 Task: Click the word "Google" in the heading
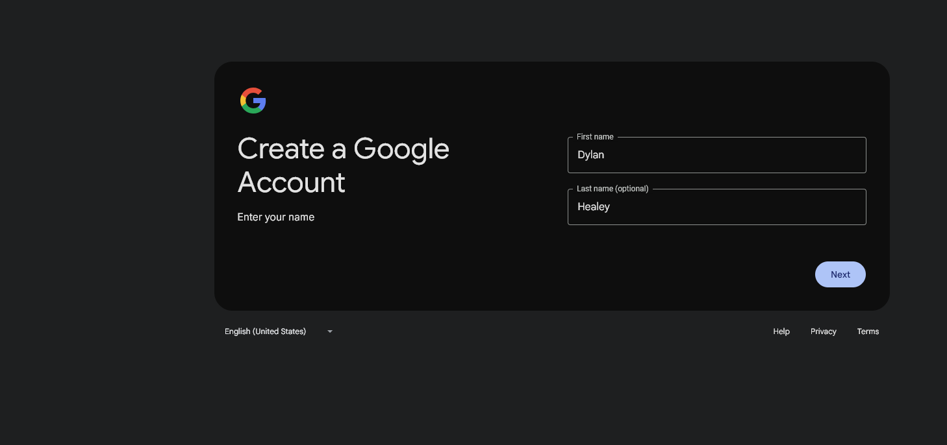pos(401,149)
